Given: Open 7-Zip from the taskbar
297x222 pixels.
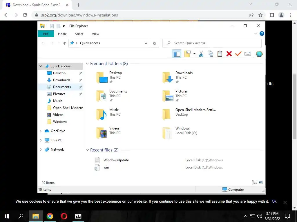Looking at the screenshot, I should (78, 216).
